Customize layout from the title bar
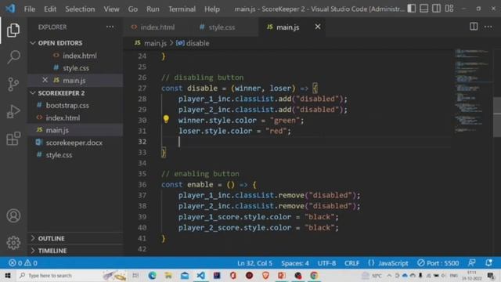Viewport: 501px width, 282px height. pyautogui.click(x=449, y=9)
